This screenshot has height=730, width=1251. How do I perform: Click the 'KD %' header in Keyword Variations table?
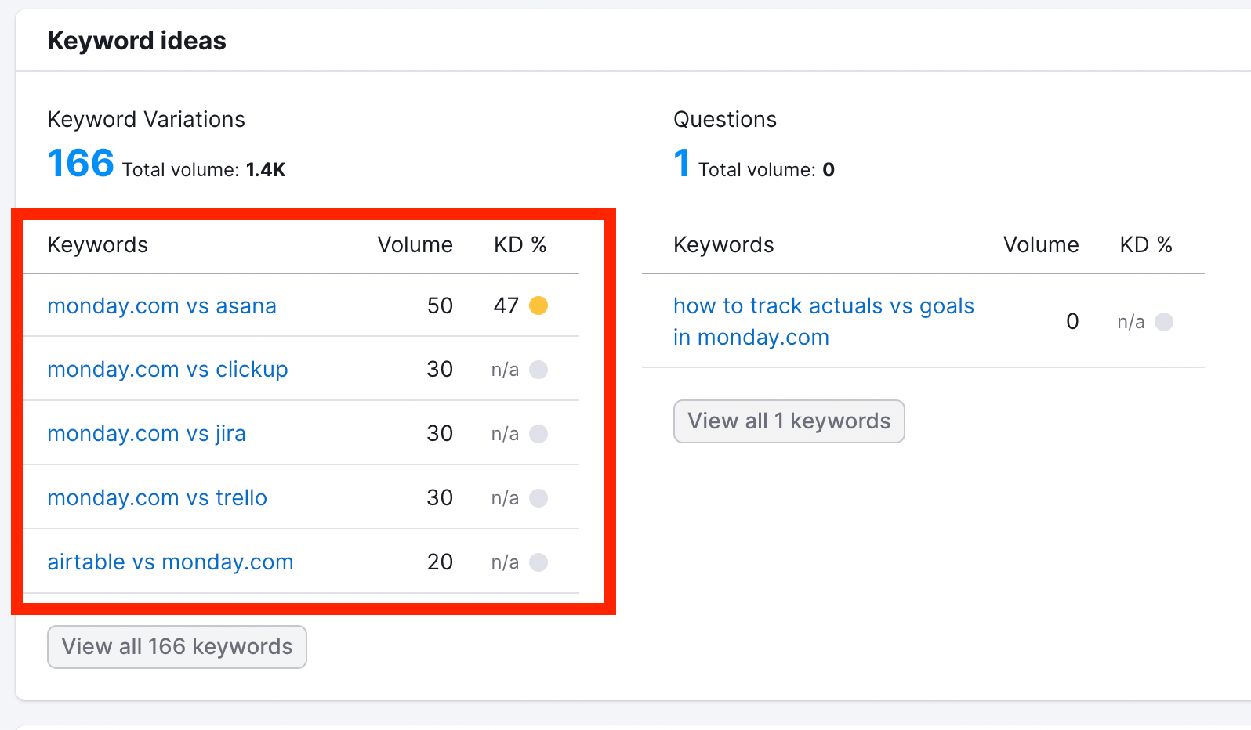pyautogui.click(x=520, y=245)
